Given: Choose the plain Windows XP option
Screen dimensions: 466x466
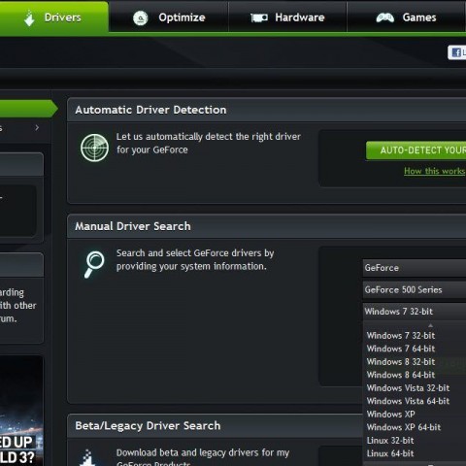Looking at the screenshot, I should pyautogui.click(x=390, y=415).
